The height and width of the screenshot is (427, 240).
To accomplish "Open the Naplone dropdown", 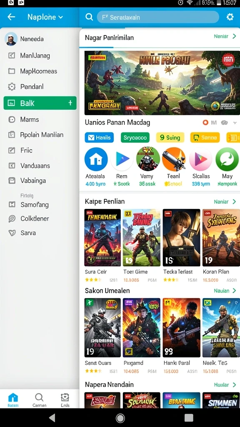I will (x=45, y=17).
